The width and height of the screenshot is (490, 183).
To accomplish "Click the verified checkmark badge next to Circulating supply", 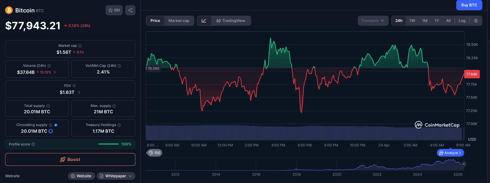I will click(56, 125).
